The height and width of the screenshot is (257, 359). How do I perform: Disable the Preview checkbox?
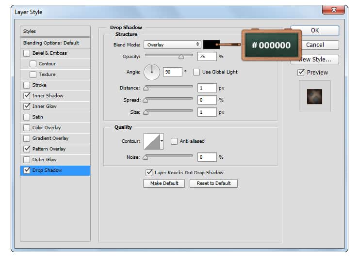301,73
